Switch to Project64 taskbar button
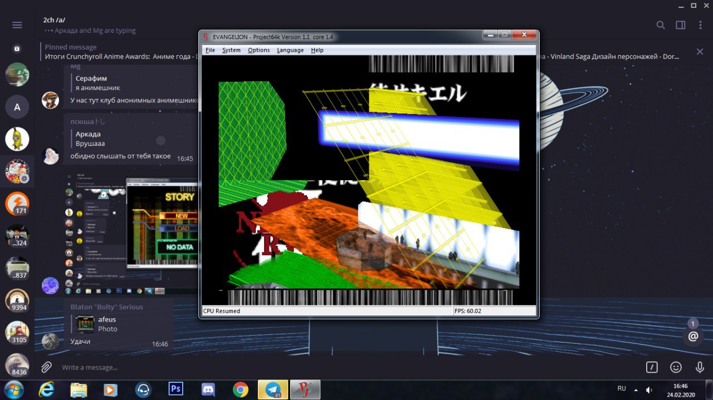The image size is (713, 400). tap(305, 389)
